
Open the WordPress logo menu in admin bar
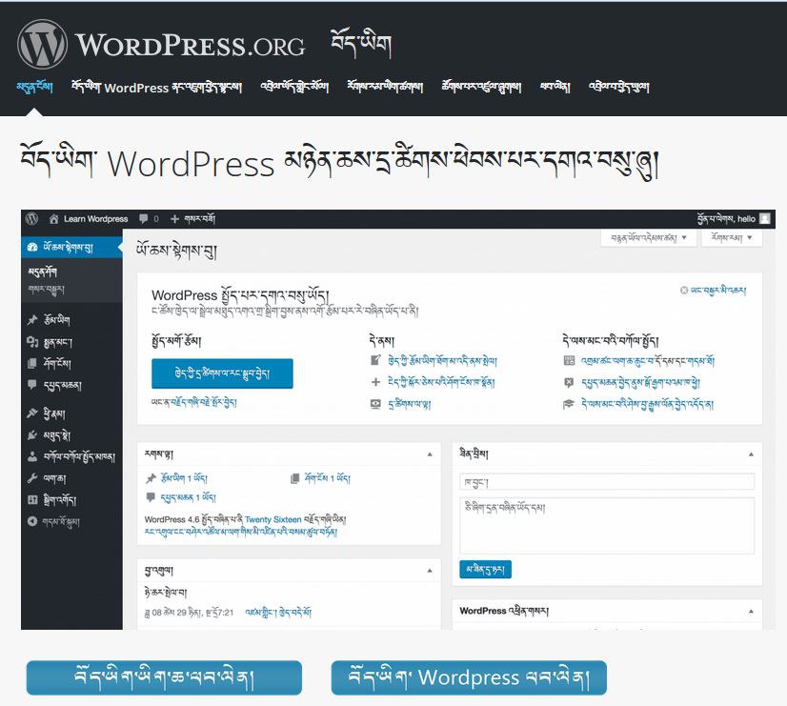click(x=32, y=219)
